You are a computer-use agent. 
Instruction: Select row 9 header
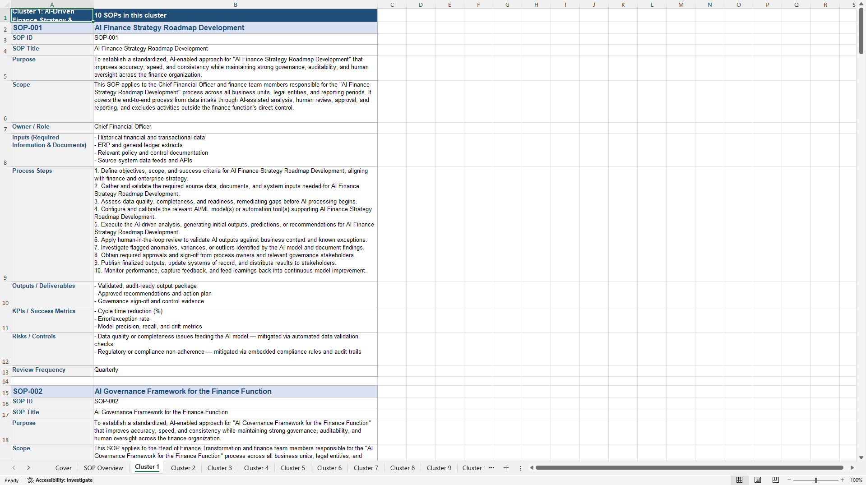(5, 224)
